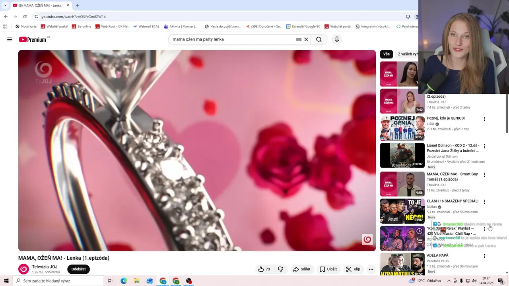Click the main video player area
The width and height of the screenshot is (509, 286).
pyautogui.click(x=197, y=151)
